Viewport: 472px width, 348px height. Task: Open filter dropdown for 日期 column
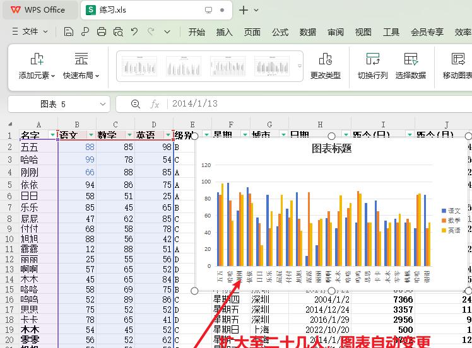[346, 134]
